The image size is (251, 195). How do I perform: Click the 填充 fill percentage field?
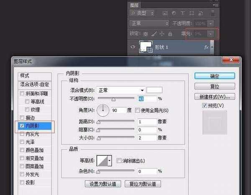200,34
